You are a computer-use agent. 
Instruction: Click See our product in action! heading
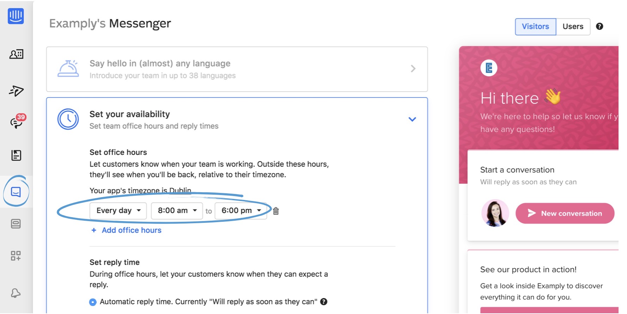tap(528, 270)
